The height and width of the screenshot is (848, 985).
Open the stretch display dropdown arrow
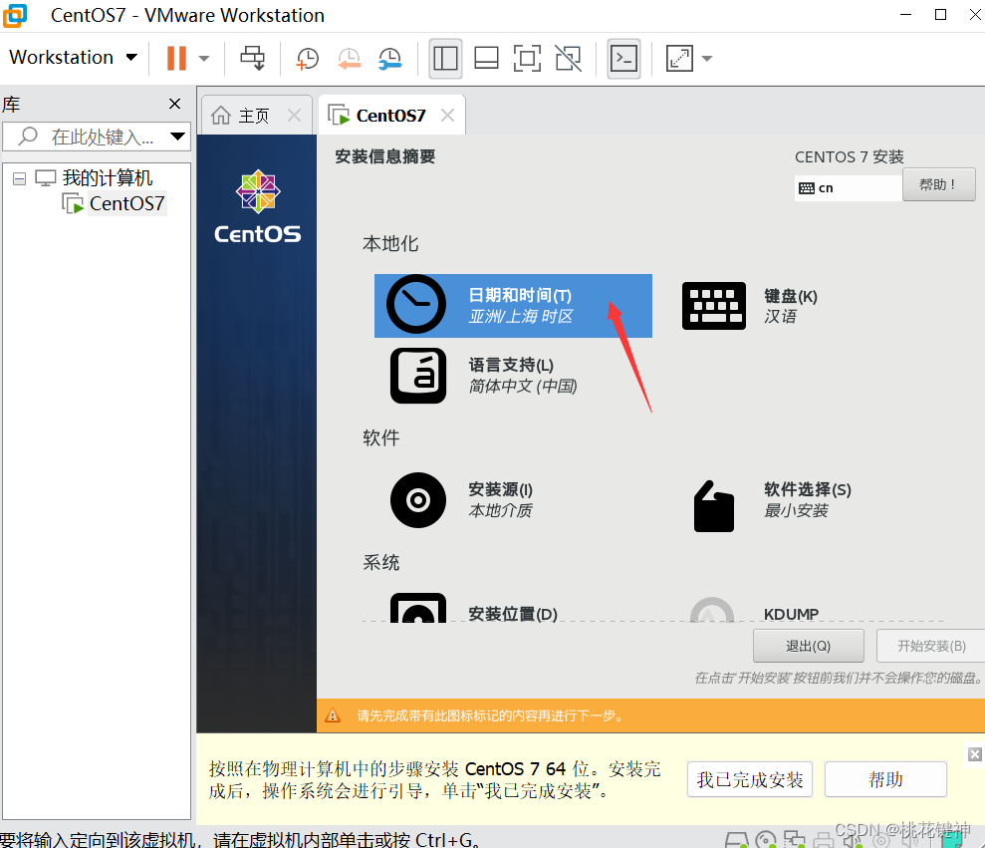pyautogui.click(x=707, y=59)
